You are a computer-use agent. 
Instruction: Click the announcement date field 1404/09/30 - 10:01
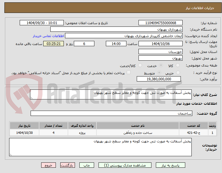tap(42, 23)
